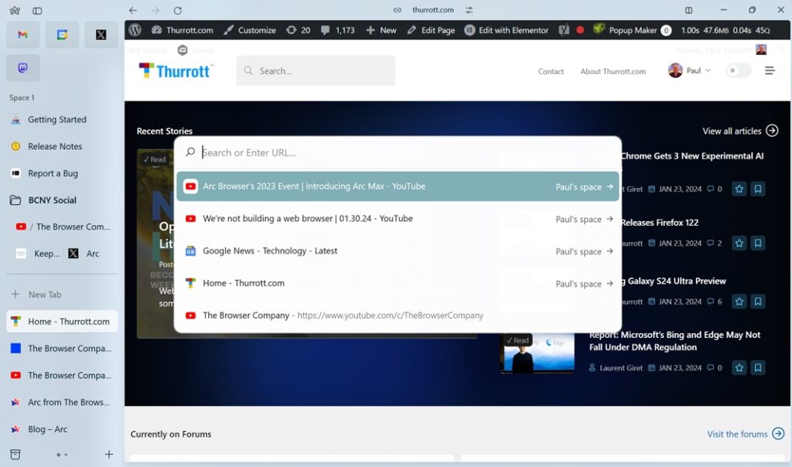
Task: Open Google Calendar from the favorites grid
Action: coord(62,35)
